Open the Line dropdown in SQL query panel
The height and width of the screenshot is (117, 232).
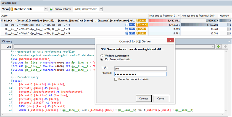(x=213, y=47)
